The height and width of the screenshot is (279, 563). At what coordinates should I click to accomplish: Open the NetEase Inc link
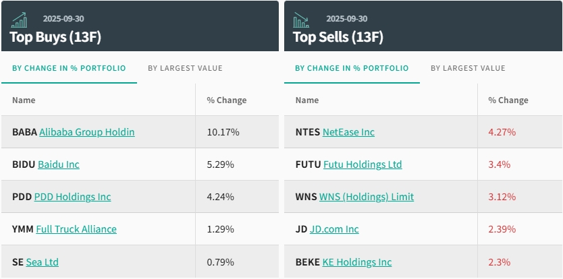point(348,132)
